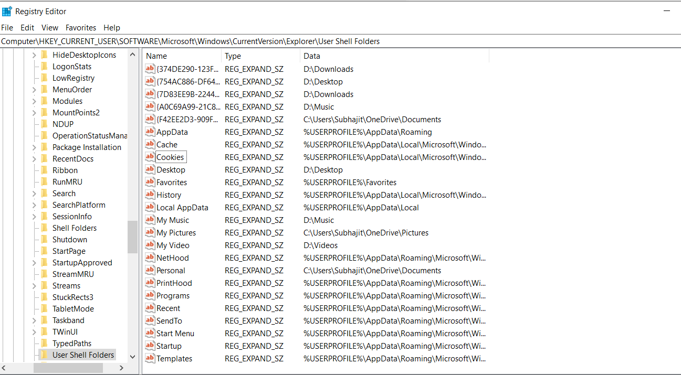This screenshot has width=681, height=375.
Task: Click the ab icon beside SendTo
Action: point(150,321)
